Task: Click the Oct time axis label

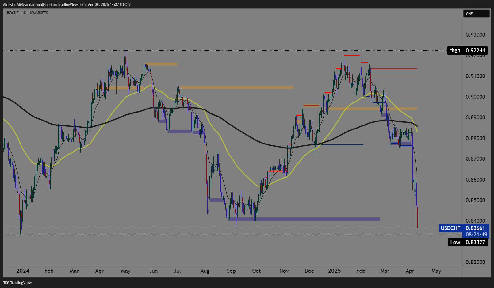Action: point(256,271)
